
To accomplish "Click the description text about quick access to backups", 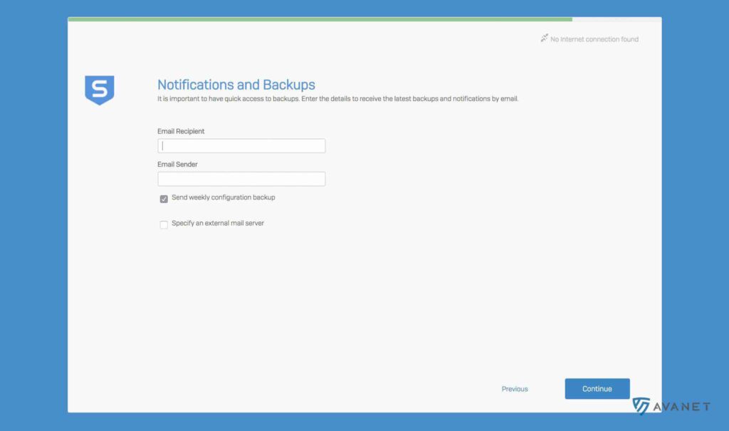I will 337,99.
